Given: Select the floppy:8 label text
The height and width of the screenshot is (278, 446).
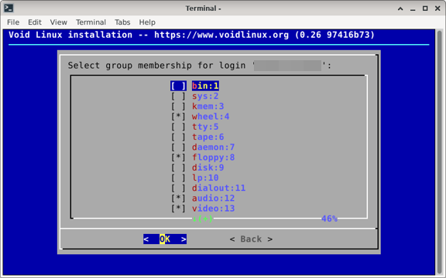Looking at the screenshot, I should [x=214, y=158].
